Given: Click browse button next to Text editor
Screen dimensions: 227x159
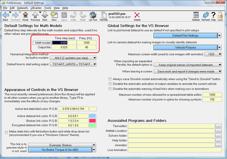Looking at the screenshot, I should pos(218,126).
